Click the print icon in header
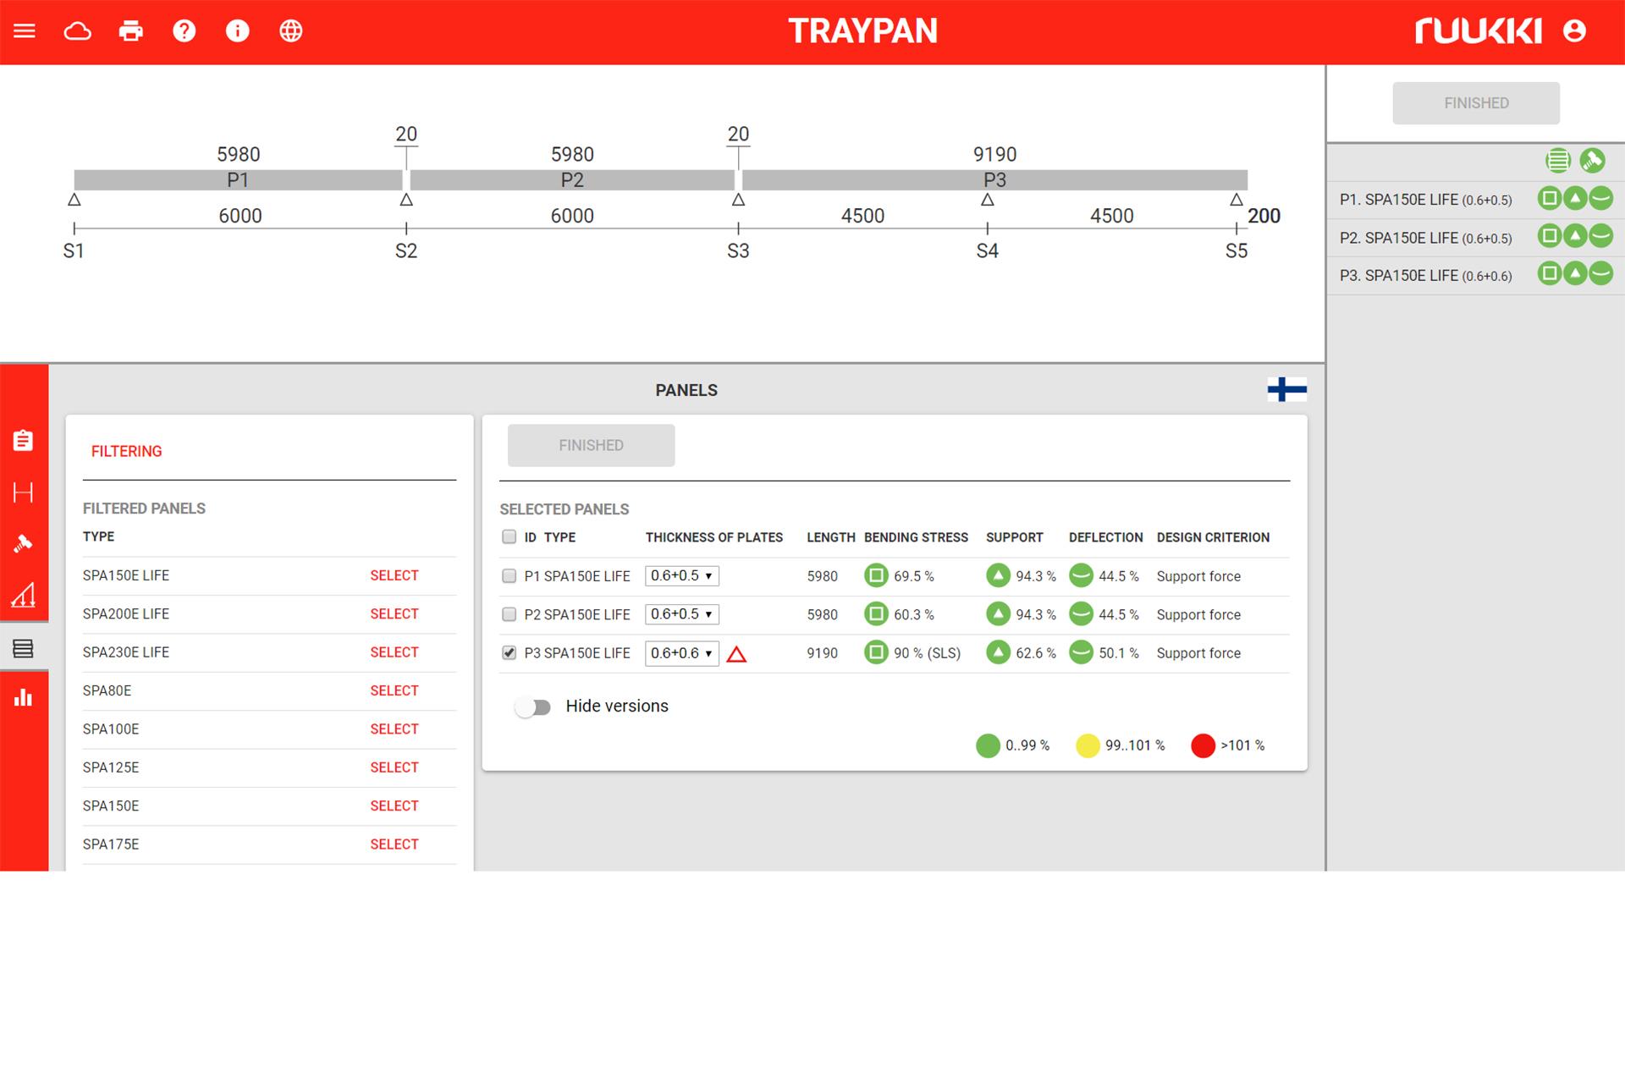 point(131,31)
